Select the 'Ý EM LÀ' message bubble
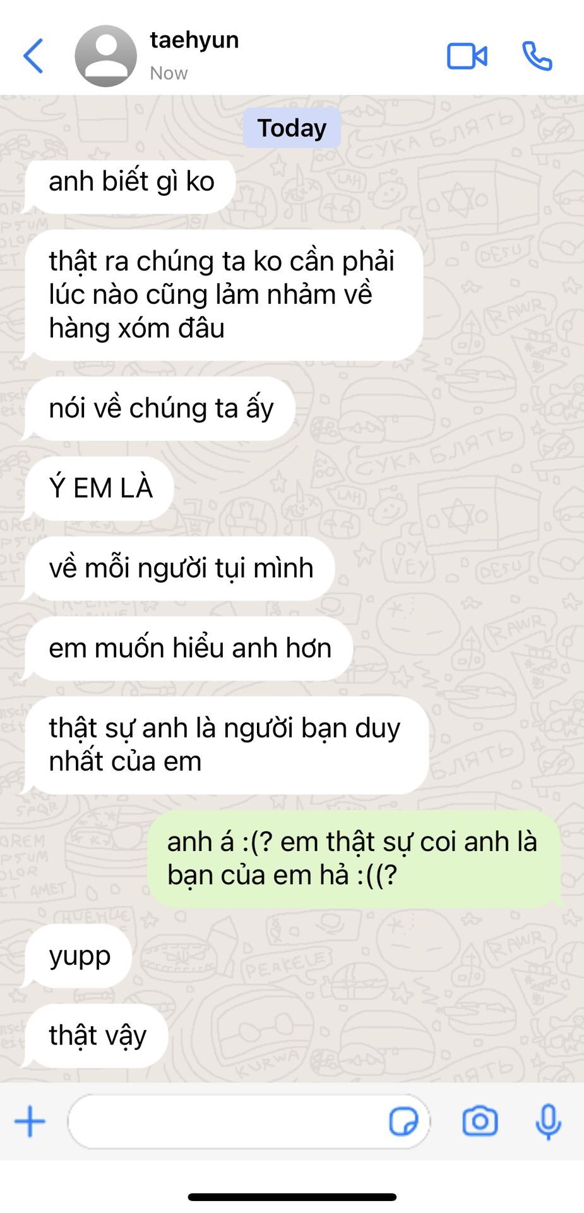Image resolution: width=584 pixels, height=1213 pixels. click(99, 488)
